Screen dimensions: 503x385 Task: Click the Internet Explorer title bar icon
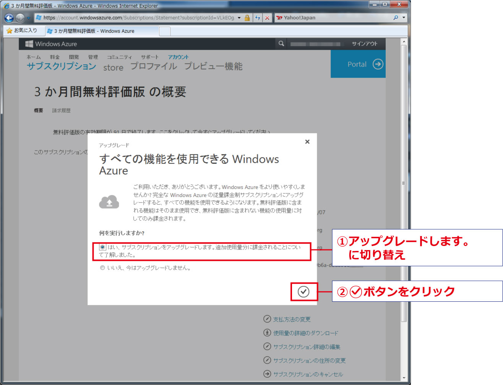6,6
